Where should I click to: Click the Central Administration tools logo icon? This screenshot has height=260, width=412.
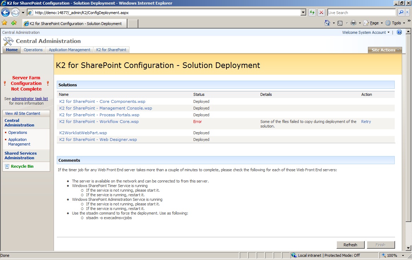8,41
